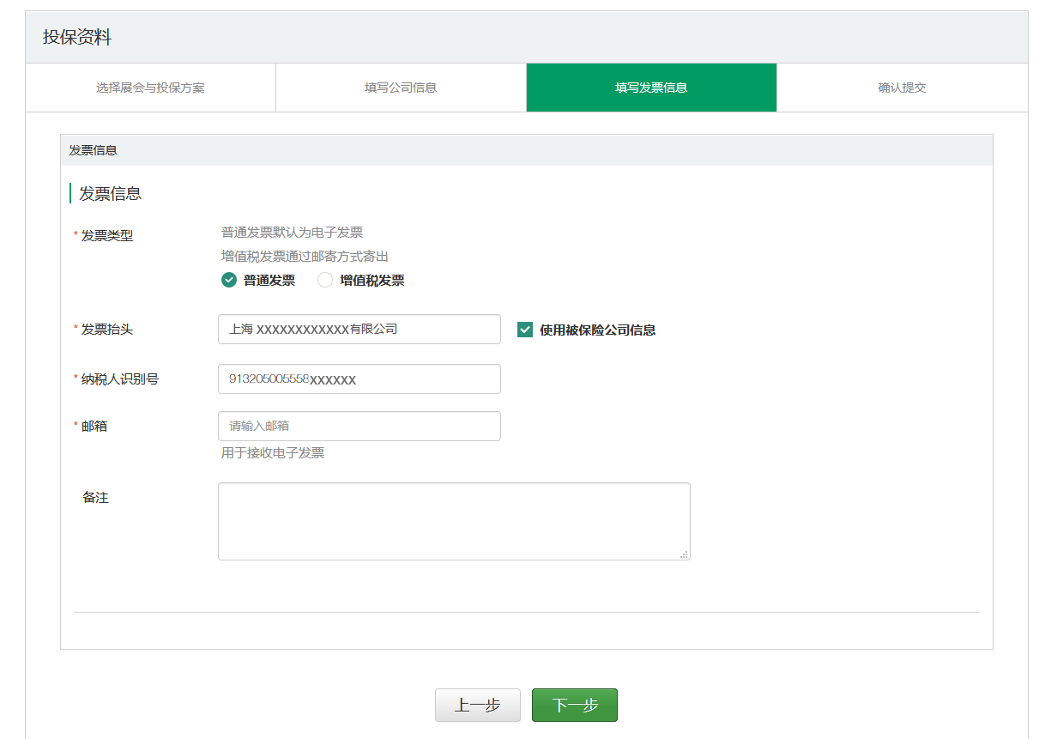This screenshot has width=1039, height=739.
Task: Click the 投保资料 page title
Action: (x=77, y=38)
